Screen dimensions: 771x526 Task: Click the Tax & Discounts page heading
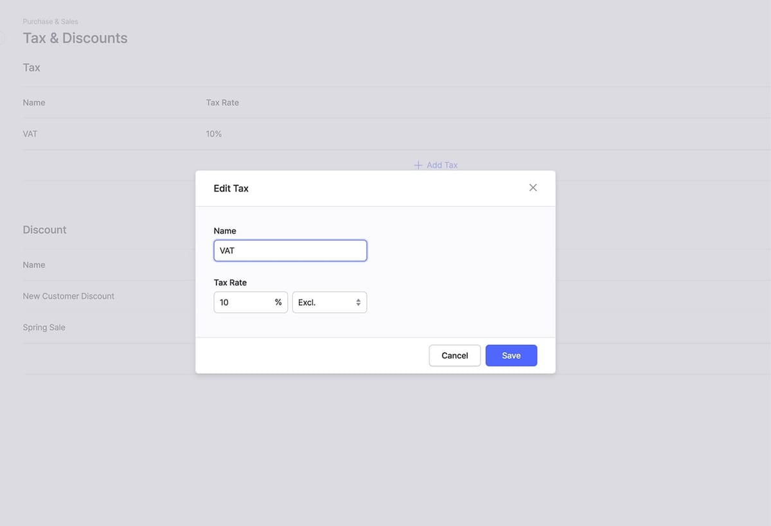click(75, 38)
